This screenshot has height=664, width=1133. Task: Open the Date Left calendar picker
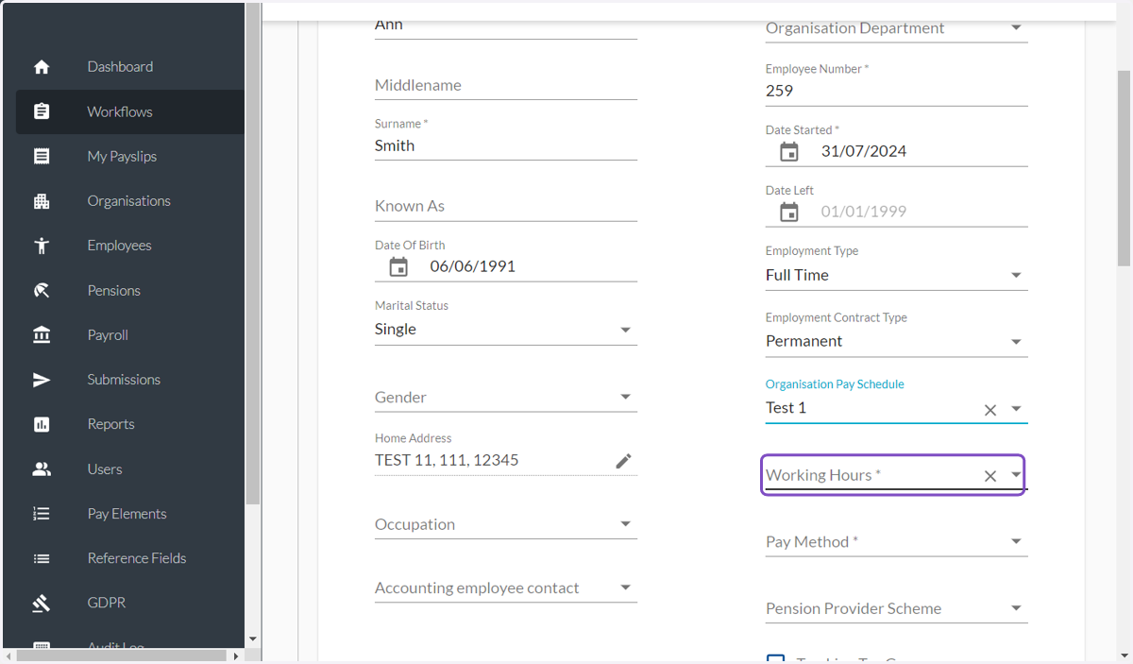tap(789, 213)
